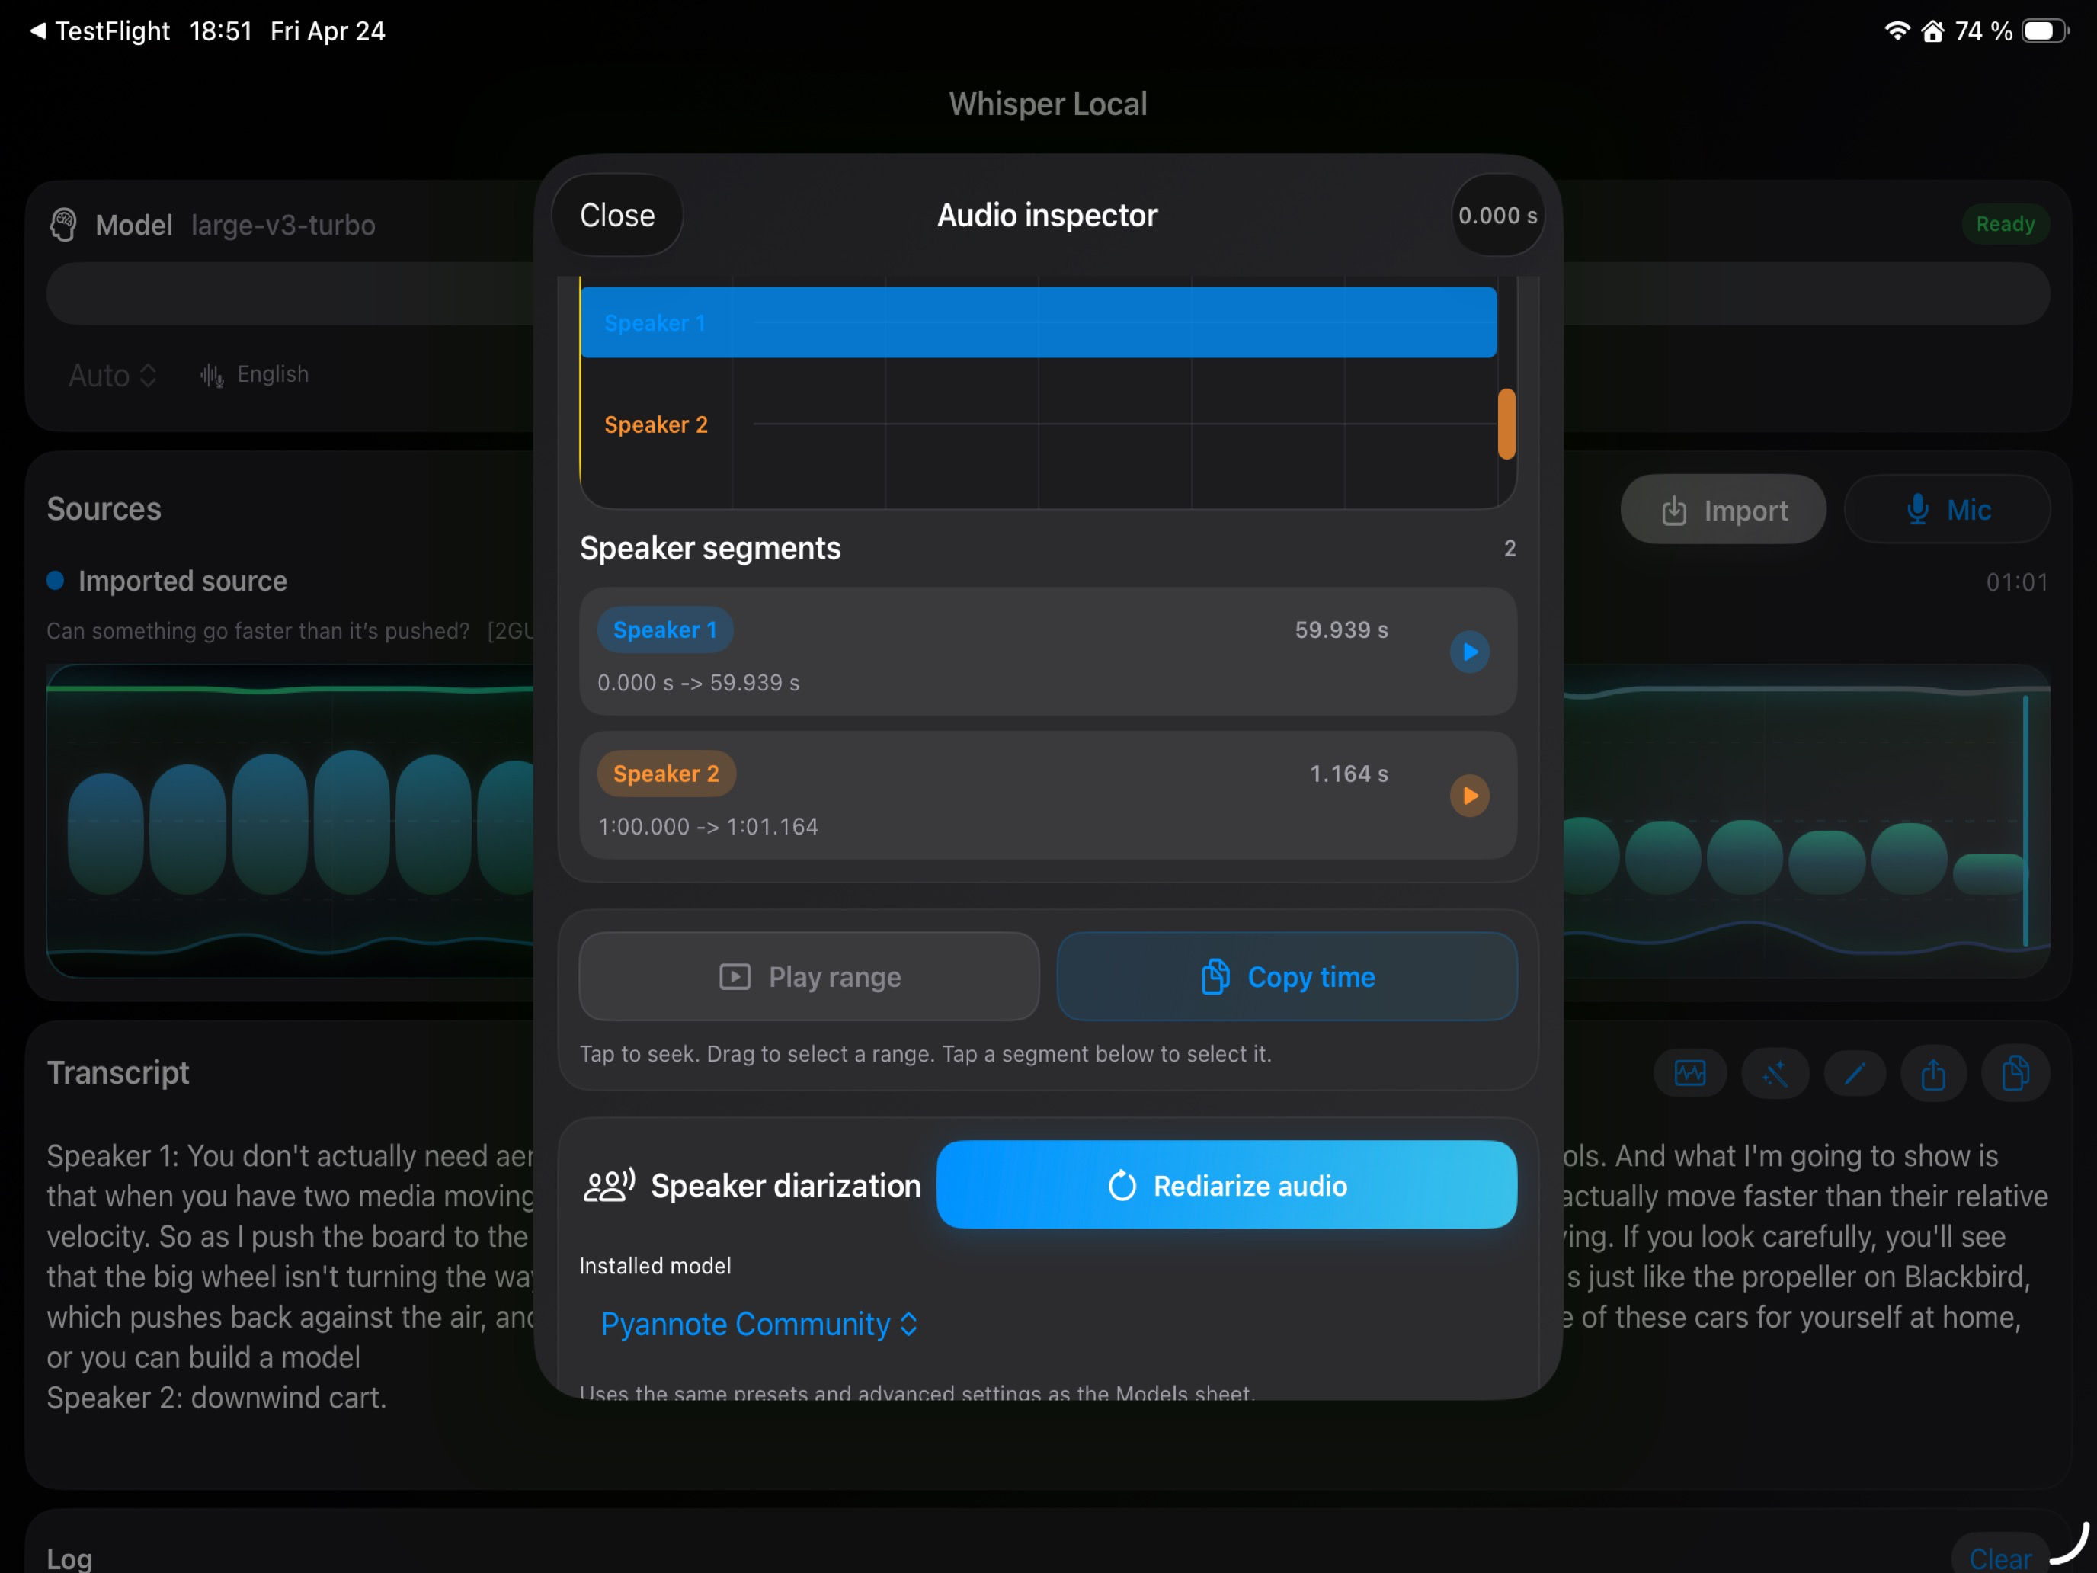Open the waveform inspector icon in Transcript

pyautogui.click(x=1689, y=1073)
